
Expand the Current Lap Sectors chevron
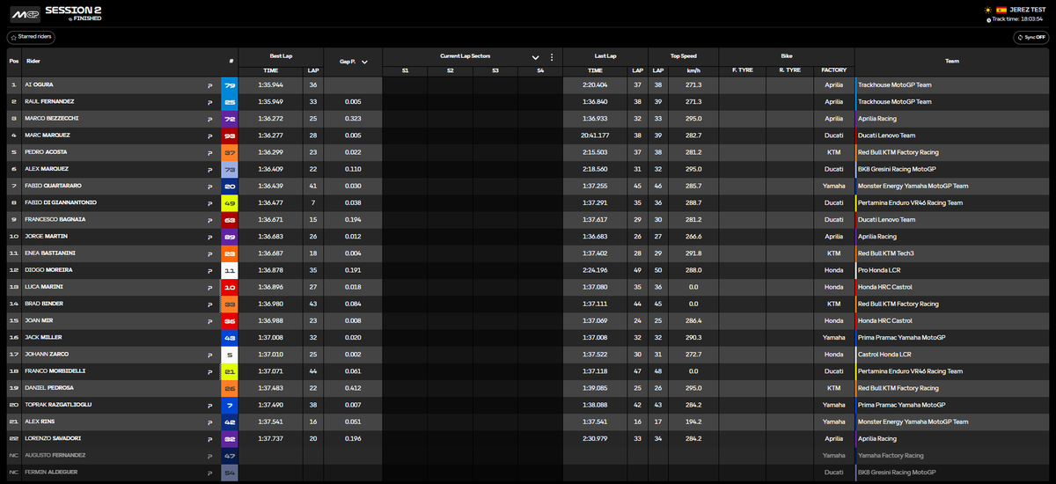click(536, 56)
